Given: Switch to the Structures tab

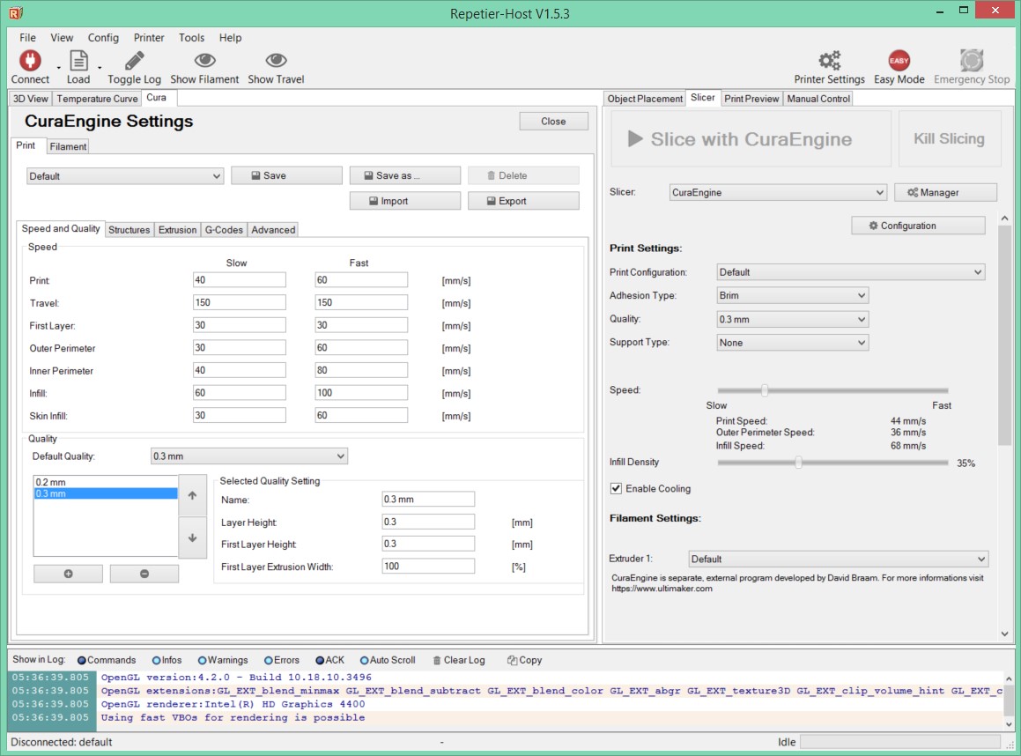Looking at the screenshot, I should (129, 230).
